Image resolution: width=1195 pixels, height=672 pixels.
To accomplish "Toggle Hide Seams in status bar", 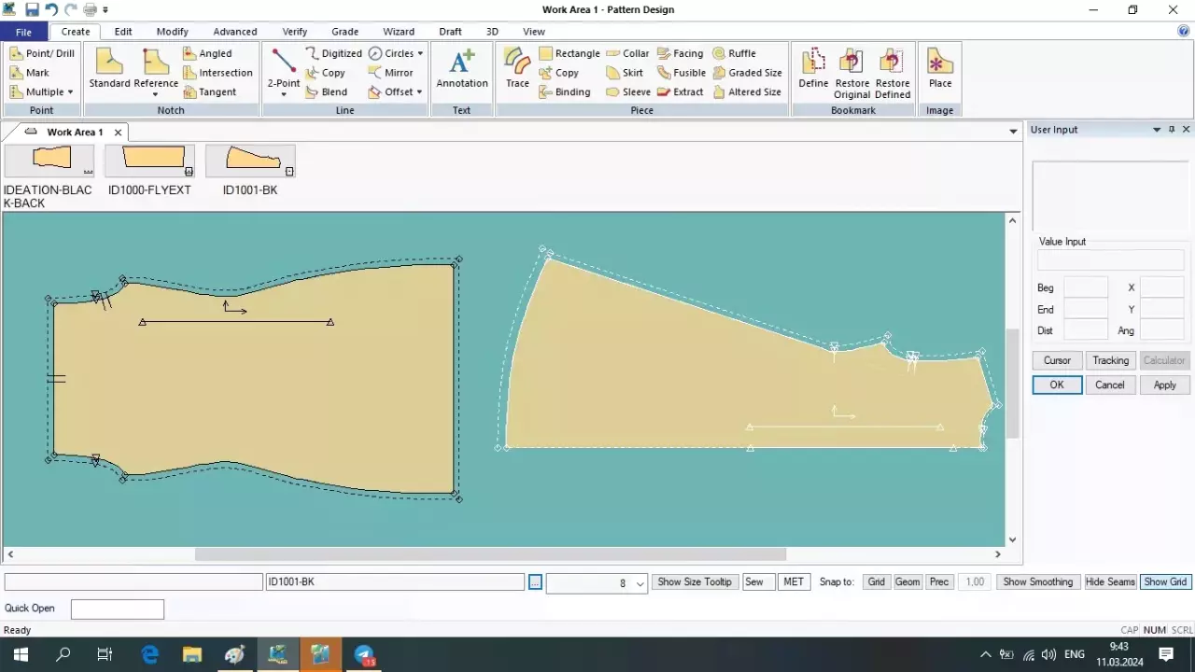I will [1110, 582].
